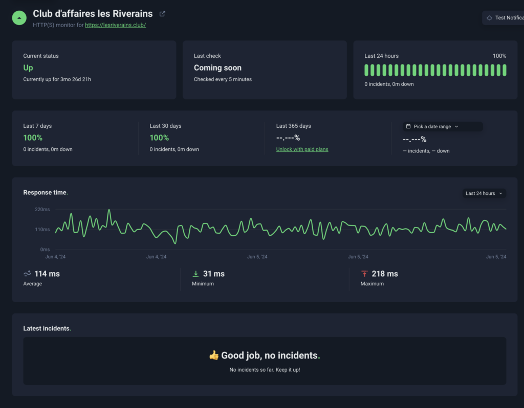The image size is (524, 408).
Task: Click the Club d'affaires les Riverains title
Action: coord(94,14)
